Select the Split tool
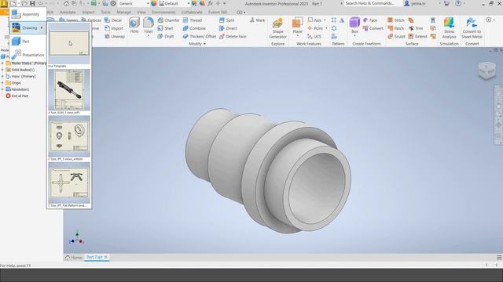Image resolution: width=503 pixels, height=282 pixels. [227, 20]
